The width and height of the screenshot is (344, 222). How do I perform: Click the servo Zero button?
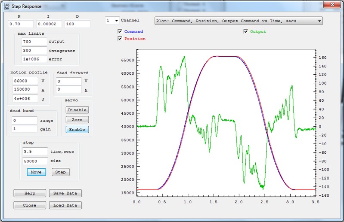[77, 120]
